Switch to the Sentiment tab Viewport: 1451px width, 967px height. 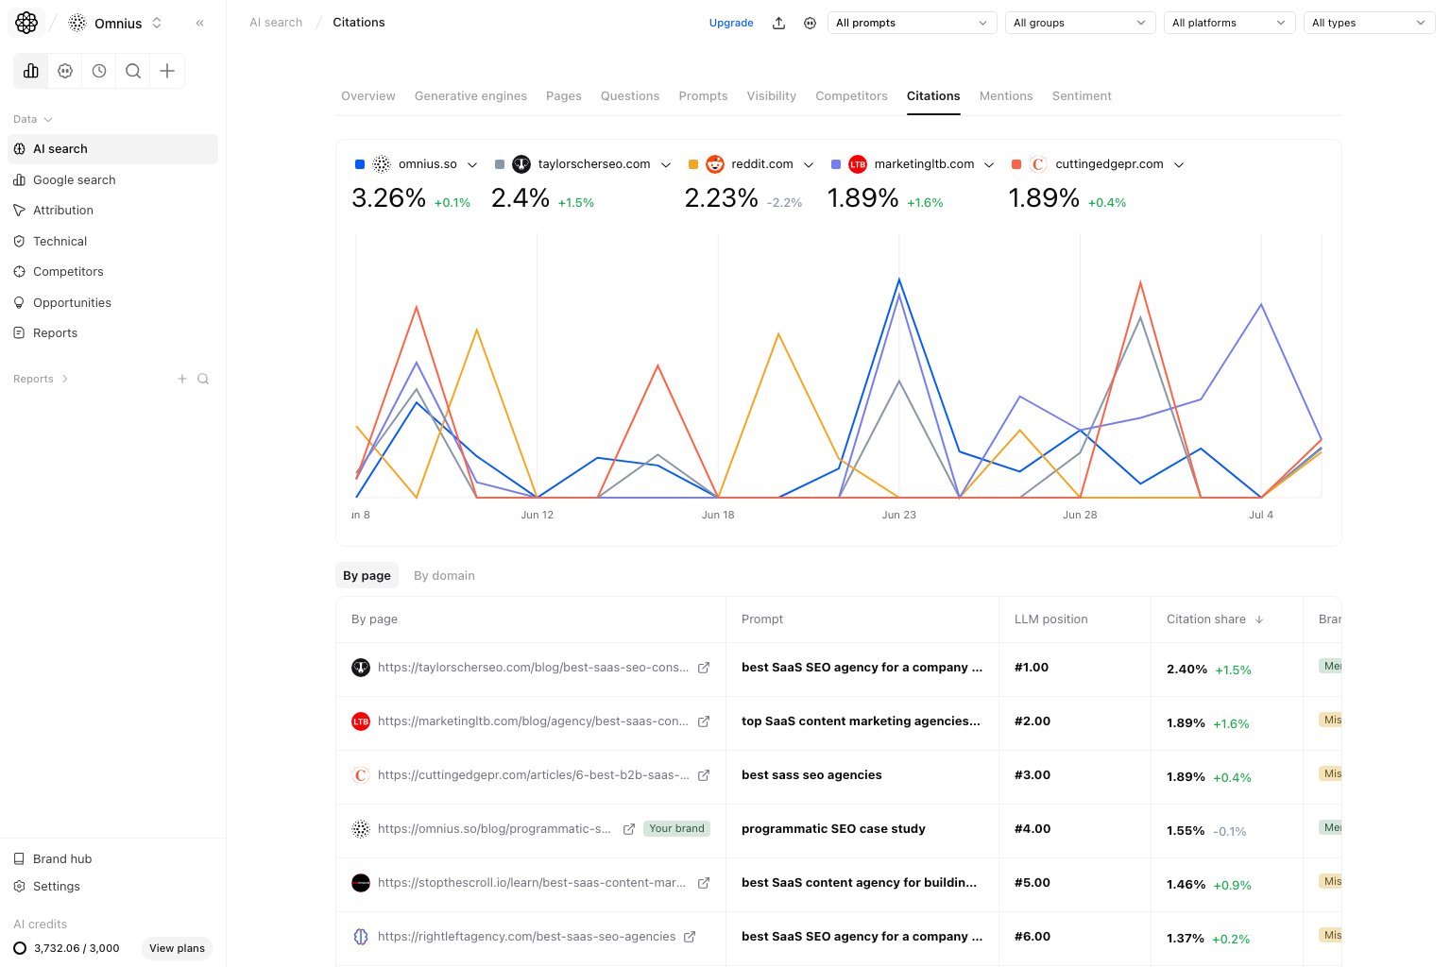pos(1082,96)
